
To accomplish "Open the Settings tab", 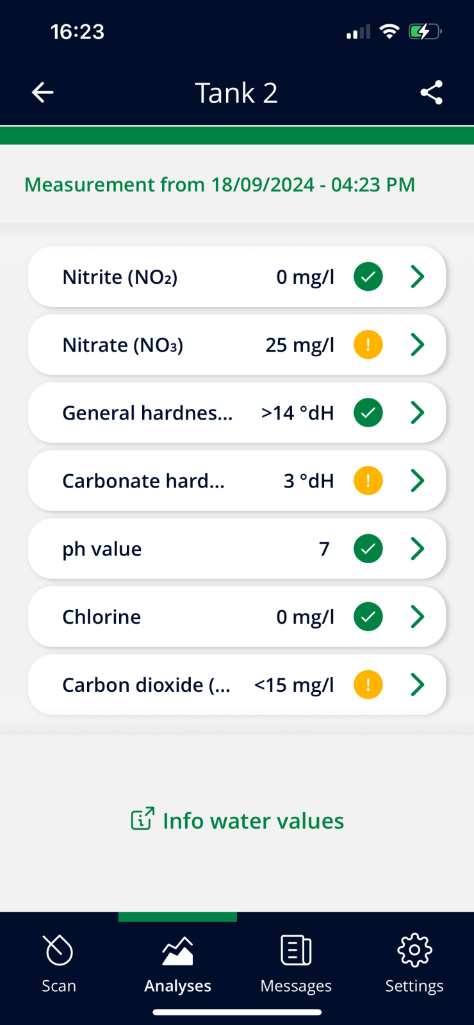I will pyautogui.click(x=414, y=964).
